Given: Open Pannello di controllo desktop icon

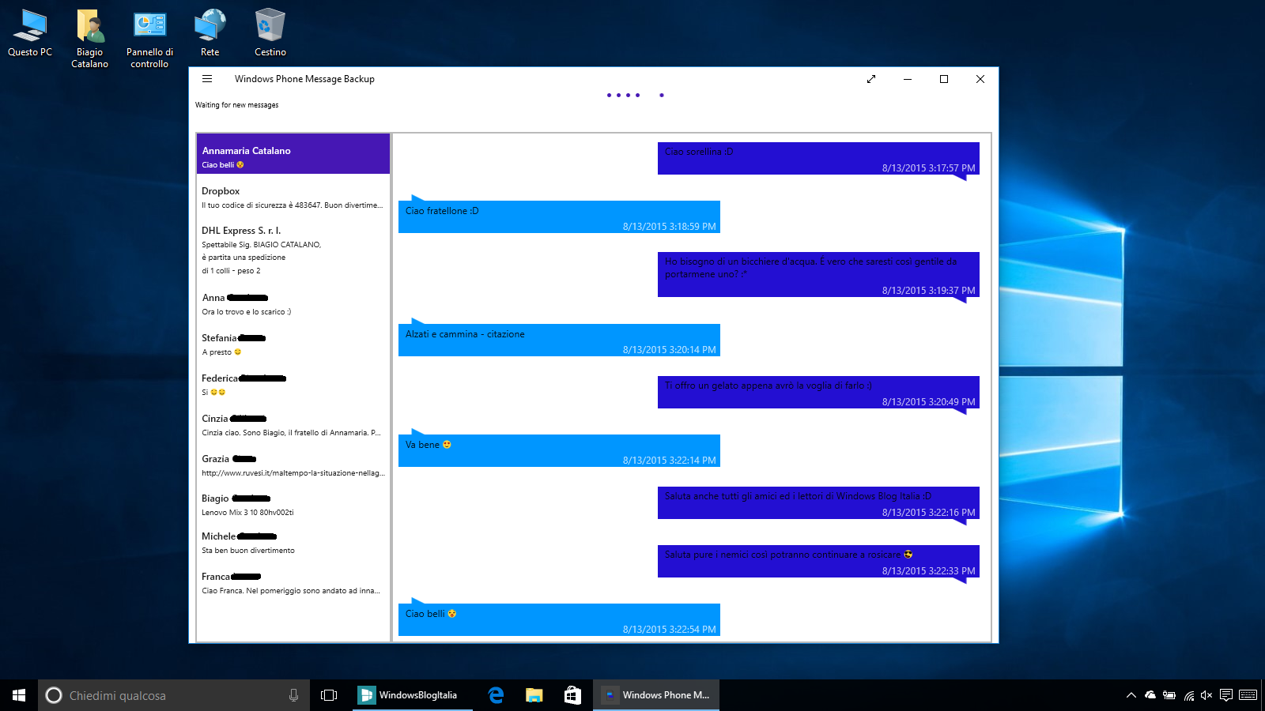Looking at the screenshot, I should click(x=149, y=39).
